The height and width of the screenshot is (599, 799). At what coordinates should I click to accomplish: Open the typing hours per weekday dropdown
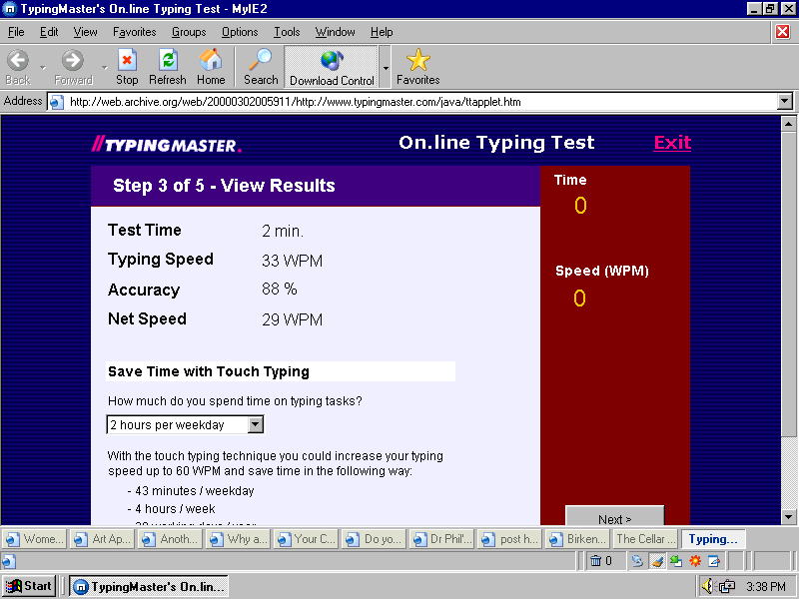[x=256, y=424]
